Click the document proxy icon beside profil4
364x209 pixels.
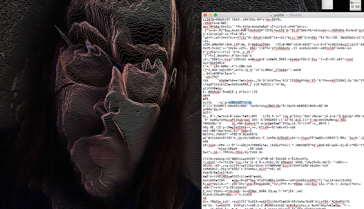(x=271, y=15)
